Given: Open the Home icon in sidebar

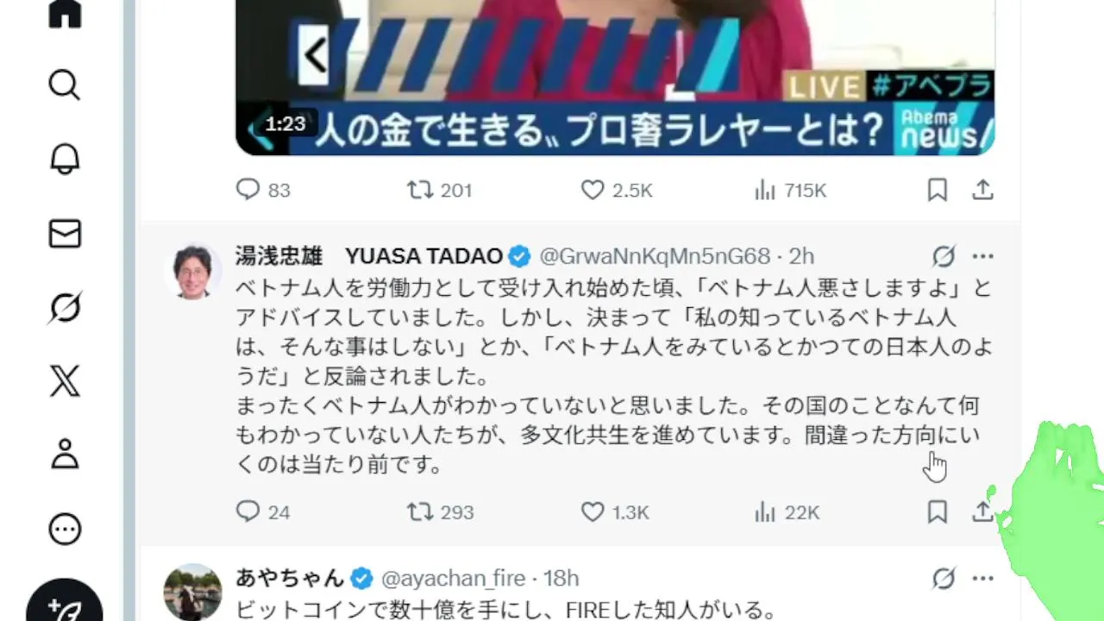Looking at the screenshot, I should (65, 14).
